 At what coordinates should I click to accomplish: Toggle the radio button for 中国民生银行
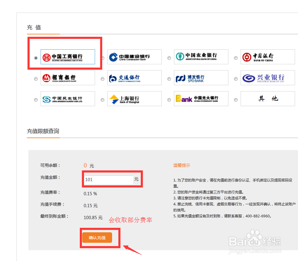(x=36, y=100)
